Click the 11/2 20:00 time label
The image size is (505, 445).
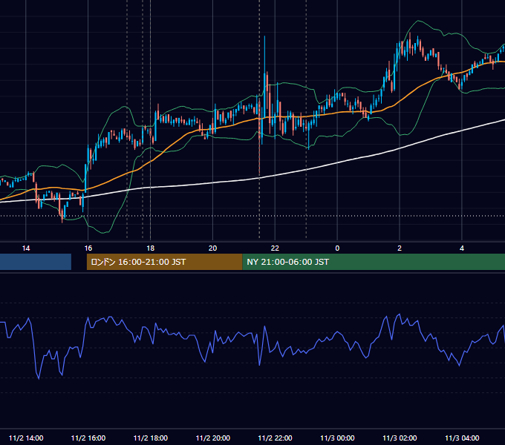pos(213,438)
